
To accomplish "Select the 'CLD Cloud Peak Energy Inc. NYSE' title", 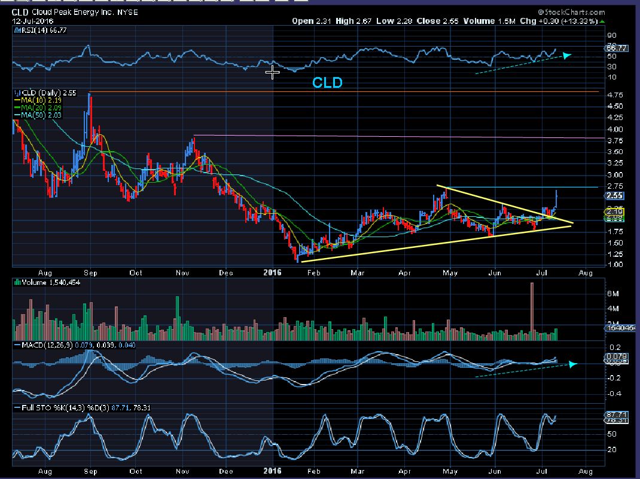I will pyautogui.click(x=75, y=12).
